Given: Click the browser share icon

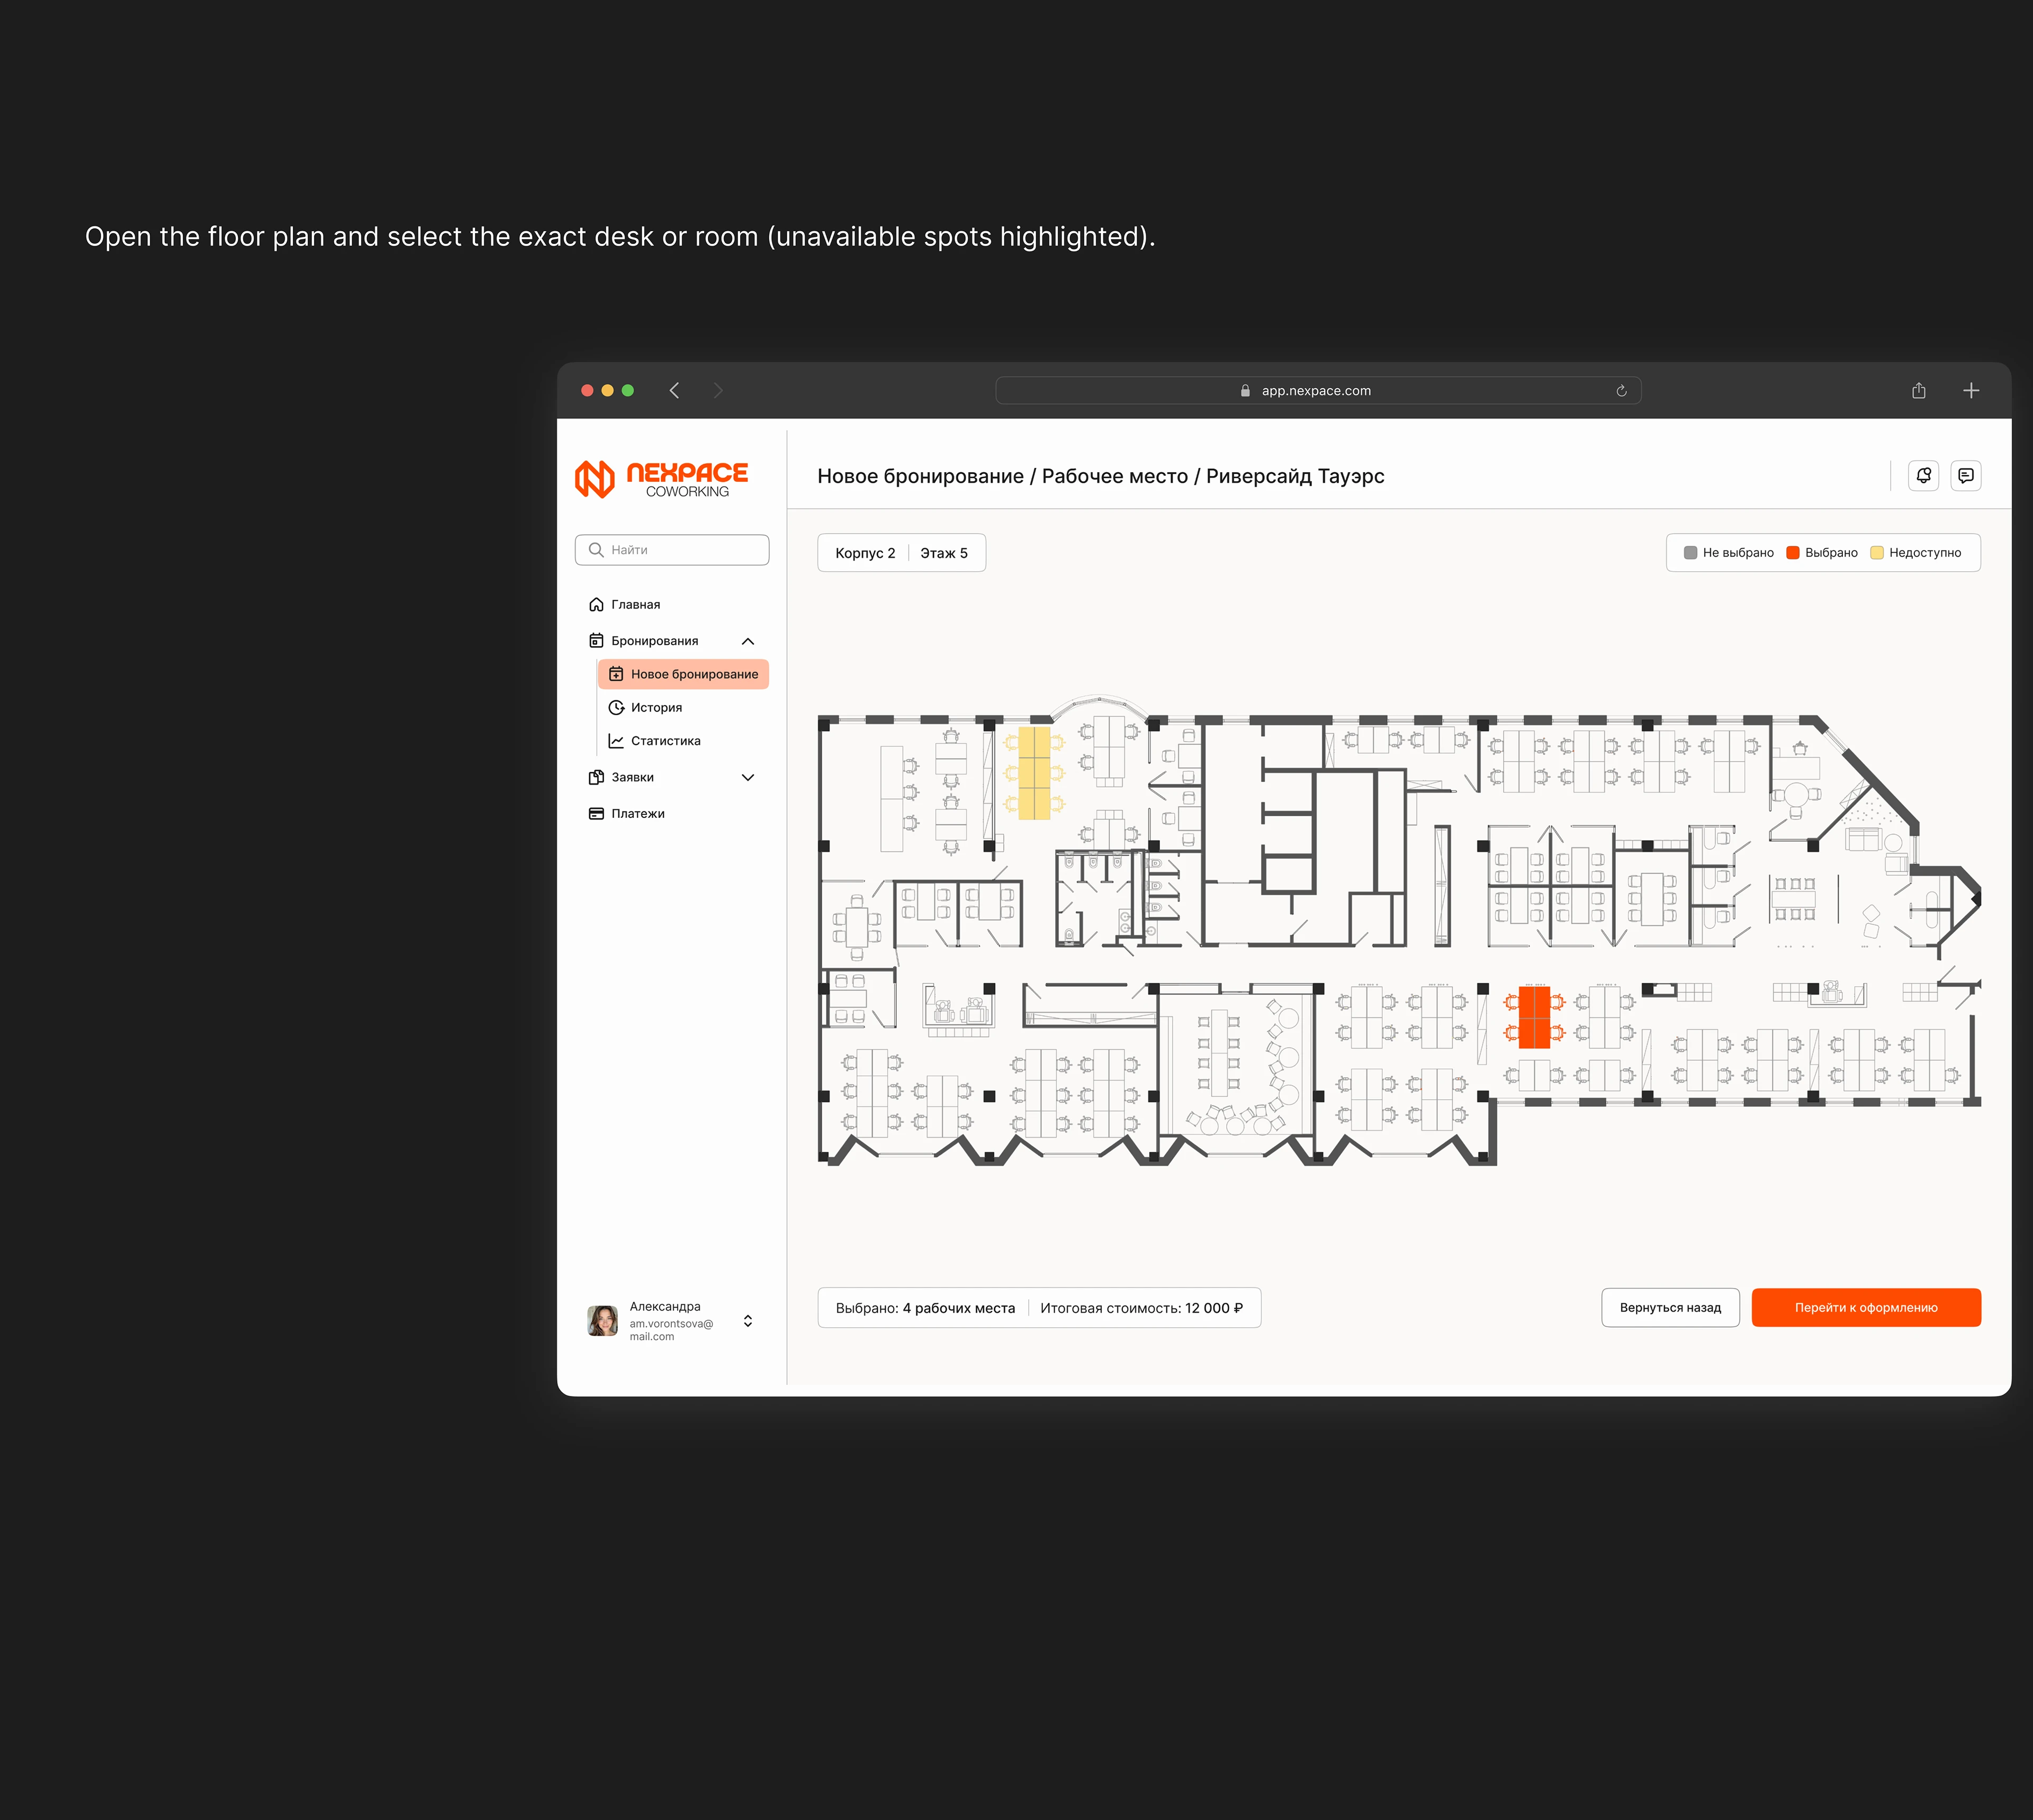Looking at the screenshot, I should pos(1918,391).
